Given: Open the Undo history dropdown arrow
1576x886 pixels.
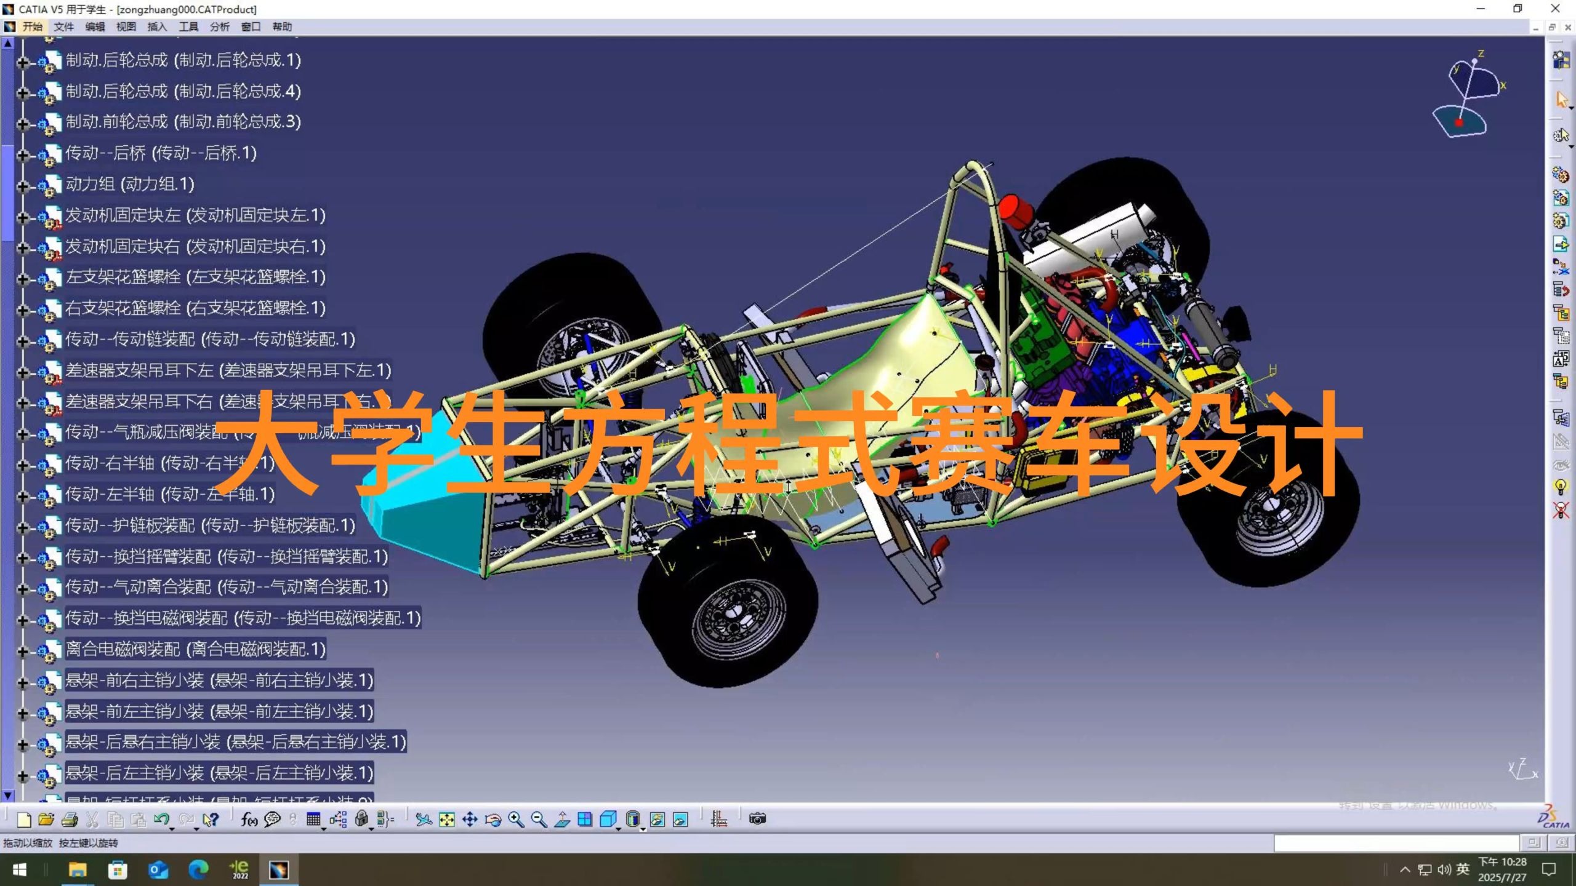Looking at the screenshot, I should (172, 829).
